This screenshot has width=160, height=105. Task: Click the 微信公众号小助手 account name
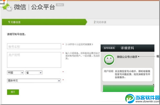[x=127, y=57]
